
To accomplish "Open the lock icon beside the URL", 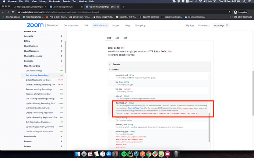I will tap(19, 12).
